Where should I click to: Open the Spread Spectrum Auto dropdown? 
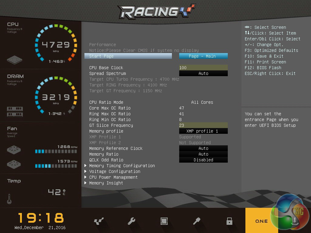point(203,73)
